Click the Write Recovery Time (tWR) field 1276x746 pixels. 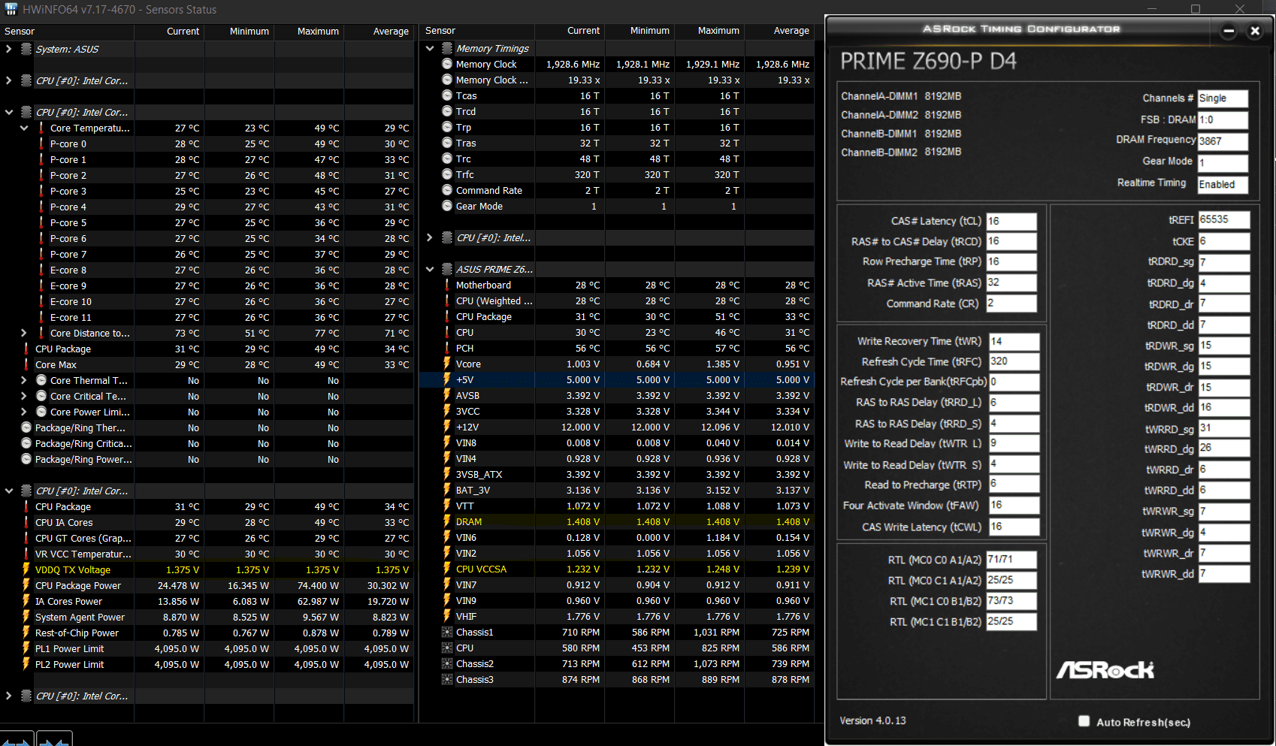tap(1014, 341)
